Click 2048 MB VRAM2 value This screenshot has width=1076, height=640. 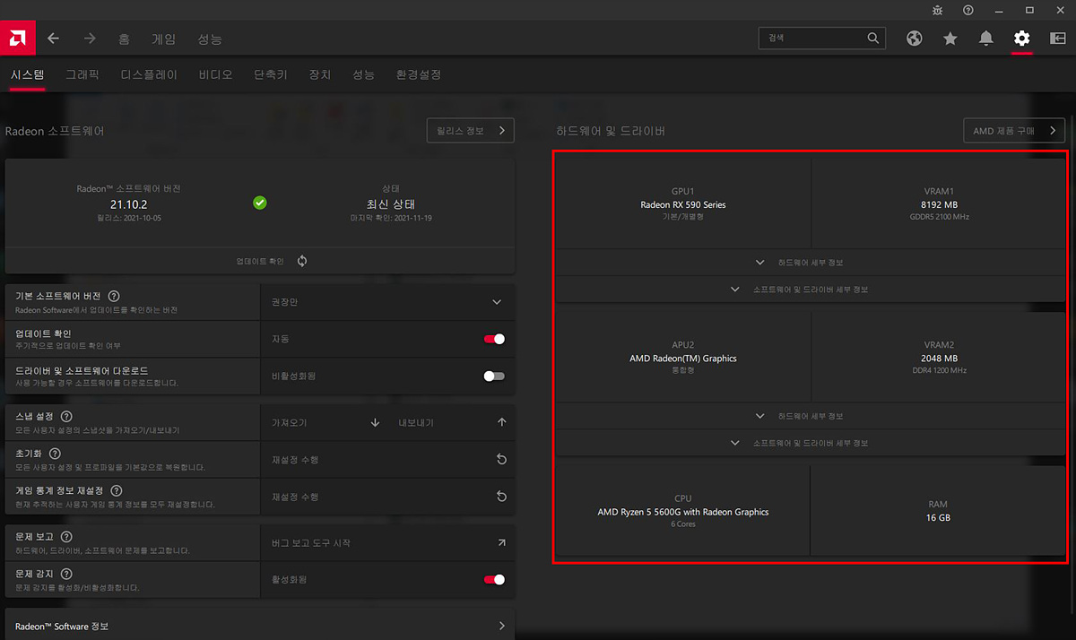[x=939, y=359]
